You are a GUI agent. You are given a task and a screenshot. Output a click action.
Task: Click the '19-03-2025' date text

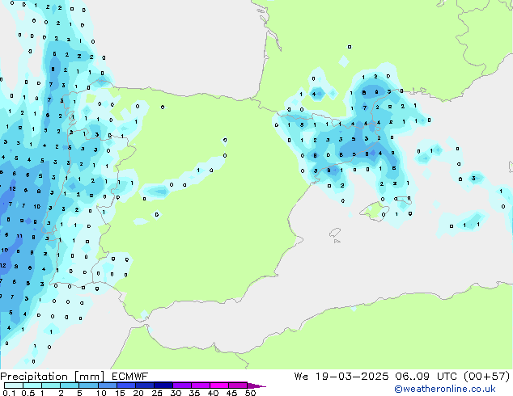[x=352, y=377]
